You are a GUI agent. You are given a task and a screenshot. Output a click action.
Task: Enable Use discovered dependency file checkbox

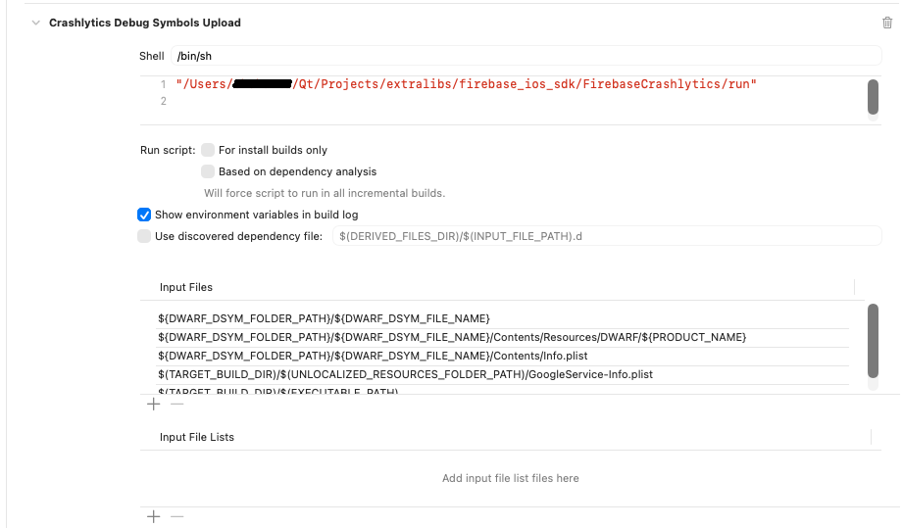145,236
